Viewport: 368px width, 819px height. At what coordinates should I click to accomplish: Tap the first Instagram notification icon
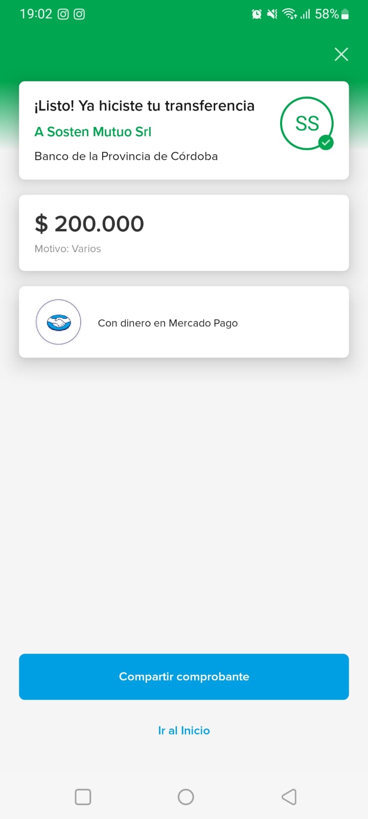63,14
